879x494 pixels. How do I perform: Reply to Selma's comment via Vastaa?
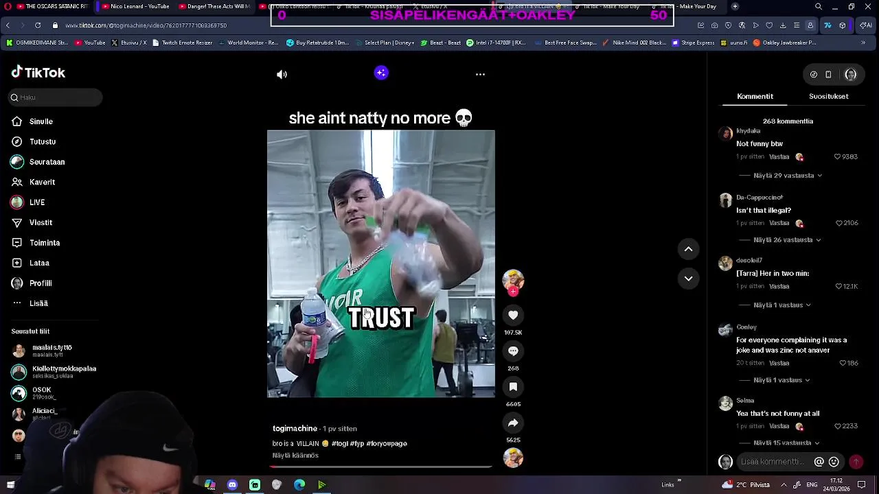tap(779, 426)
